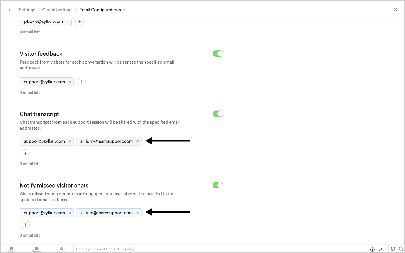The width and height of the screenshot is (405, 253).
Task: Focus the Smart Chat input field
Action: (x=221, y=249)
